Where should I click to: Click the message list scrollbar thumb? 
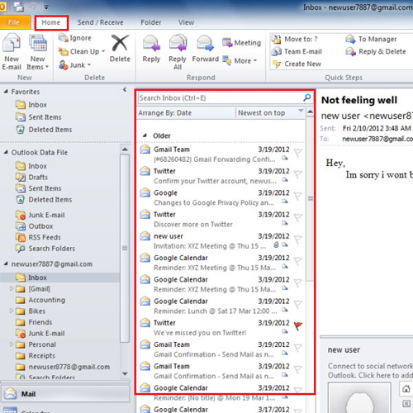[x=311, y=198]
